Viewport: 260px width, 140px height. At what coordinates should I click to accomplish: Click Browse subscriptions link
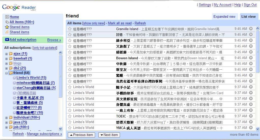pos(54,40)
